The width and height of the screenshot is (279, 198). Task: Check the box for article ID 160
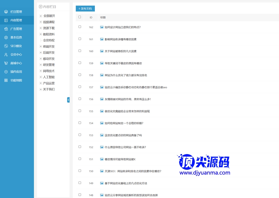(80, 51)
